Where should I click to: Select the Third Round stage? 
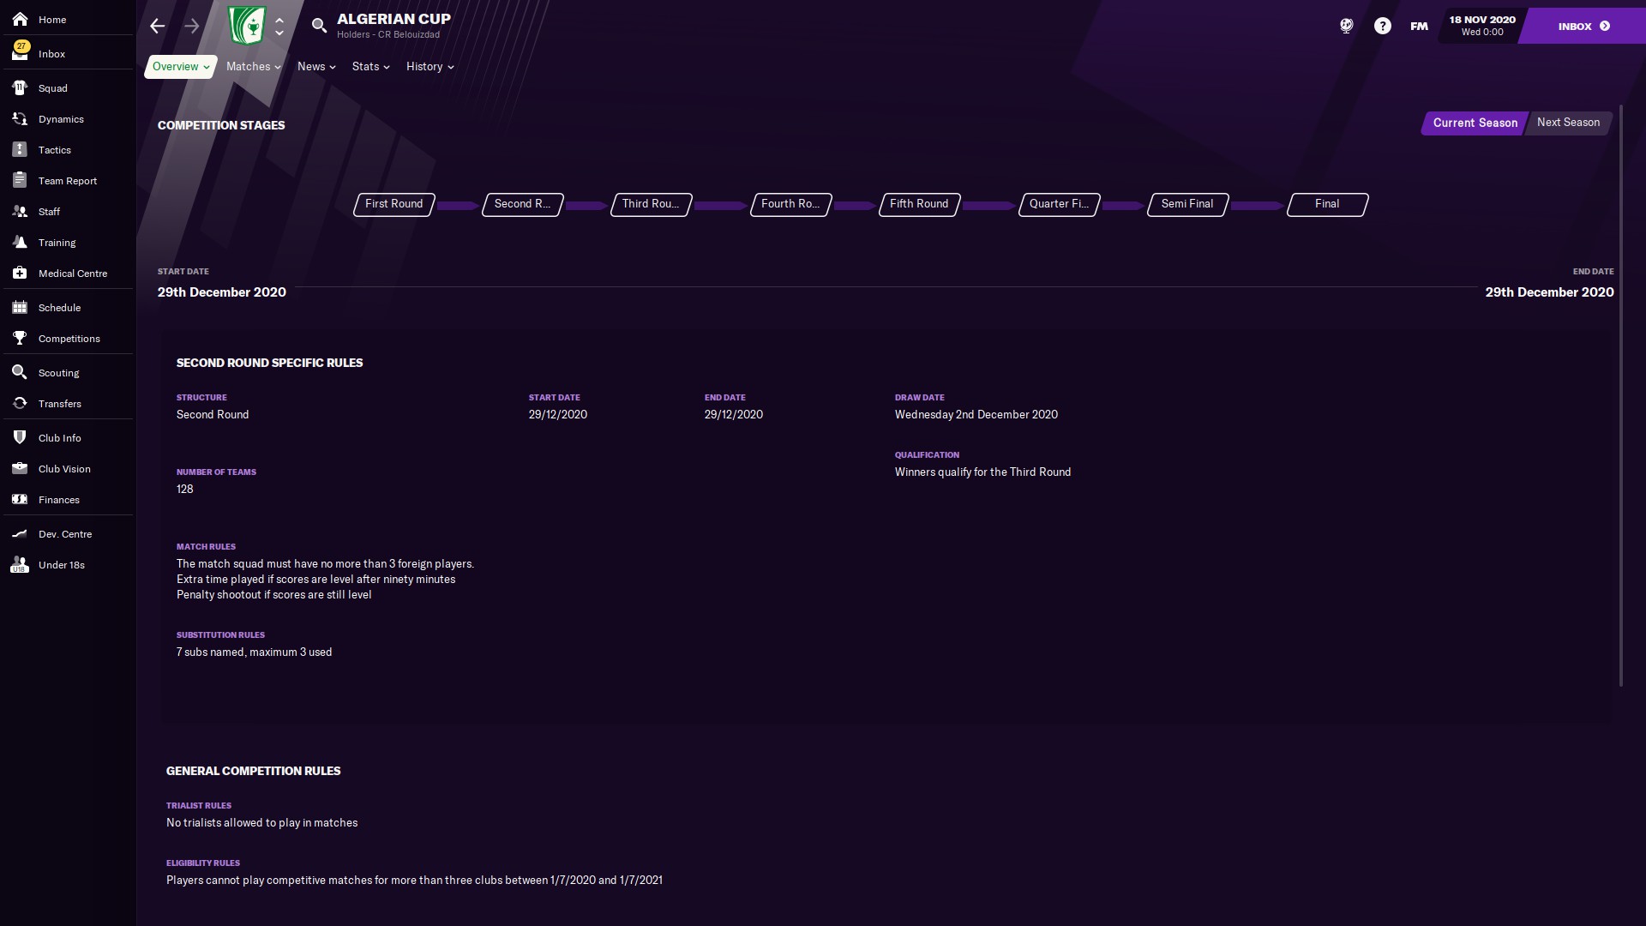click(651, 204)
